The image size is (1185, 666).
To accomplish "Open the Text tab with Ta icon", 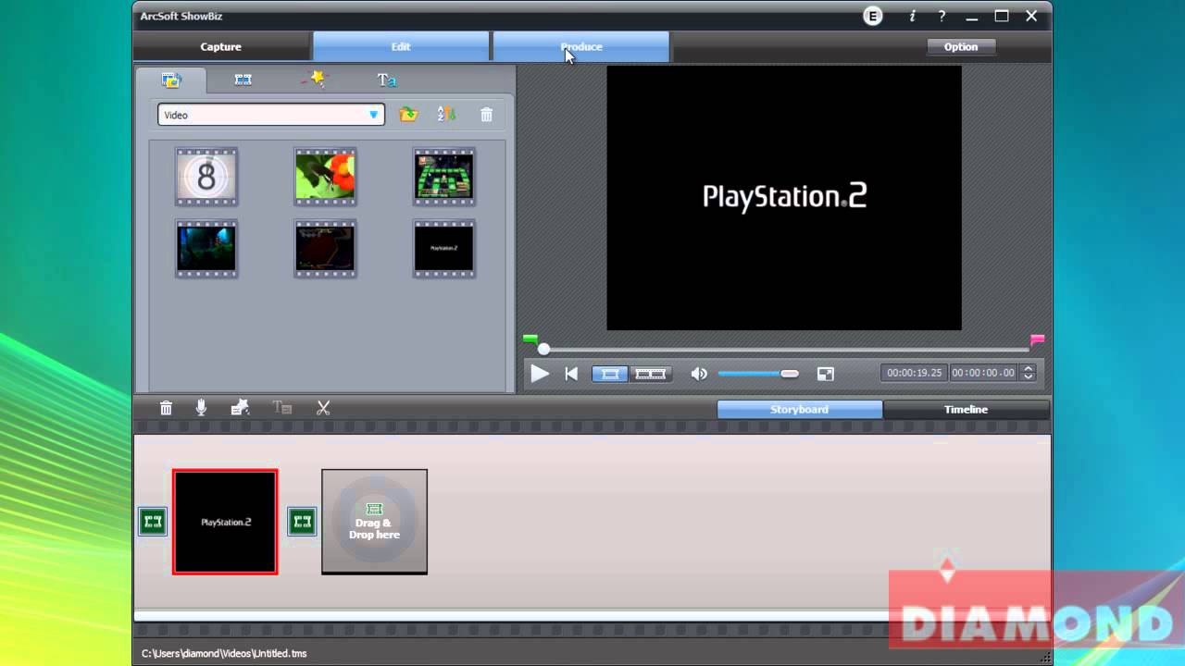I will pyautogui.click(x=386, y=80).
